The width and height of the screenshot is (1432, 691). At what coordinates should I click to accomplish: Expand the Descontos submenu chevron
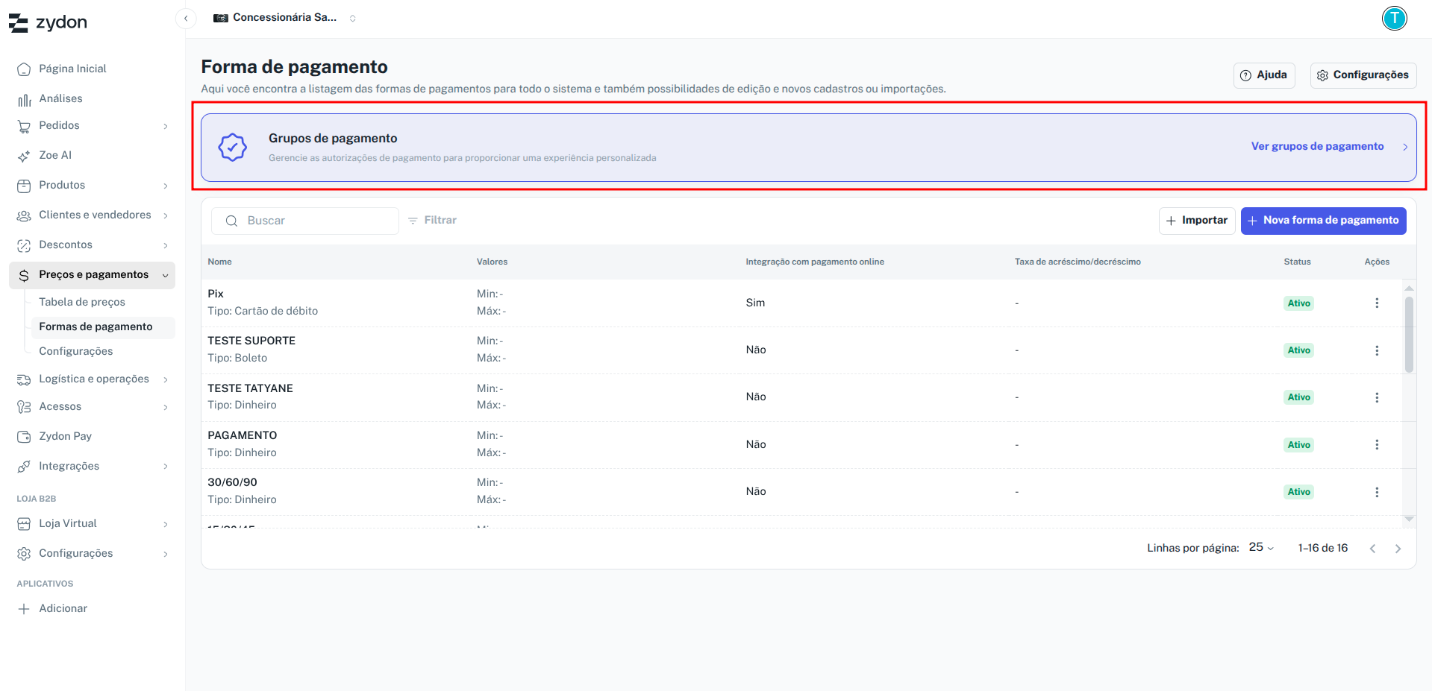pos(166,246)
